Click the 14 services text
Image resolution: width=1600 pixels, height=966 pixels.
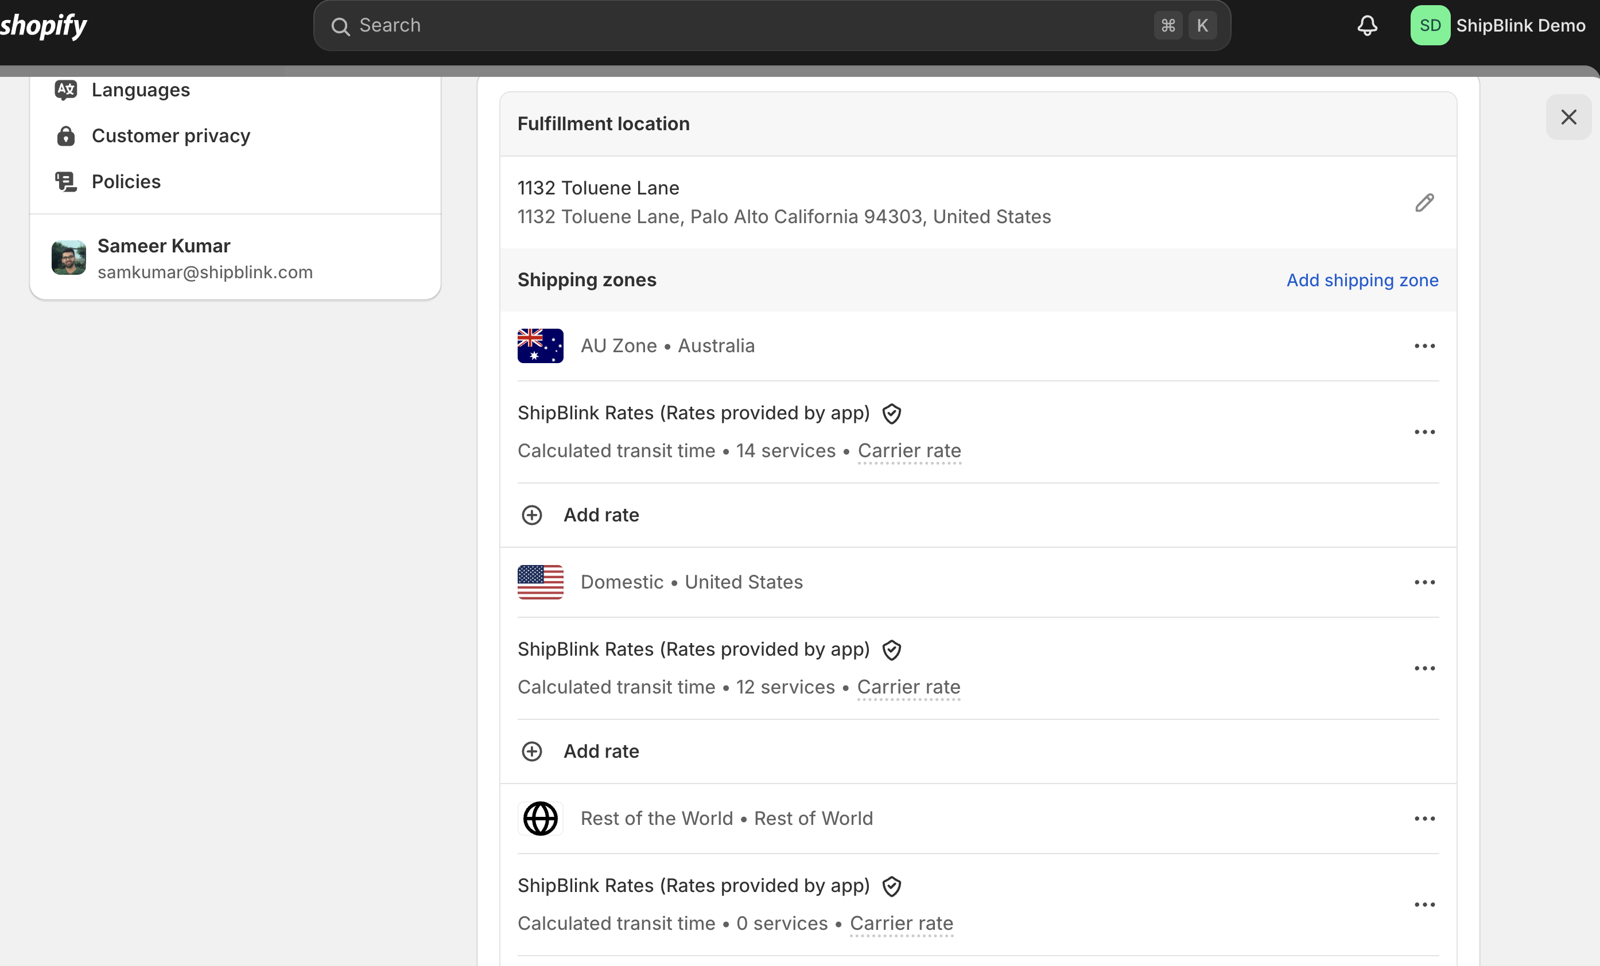tap(786, 450)
